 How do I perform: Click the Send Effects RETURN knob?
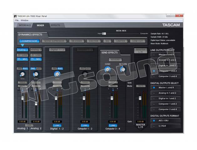[123, 70]
